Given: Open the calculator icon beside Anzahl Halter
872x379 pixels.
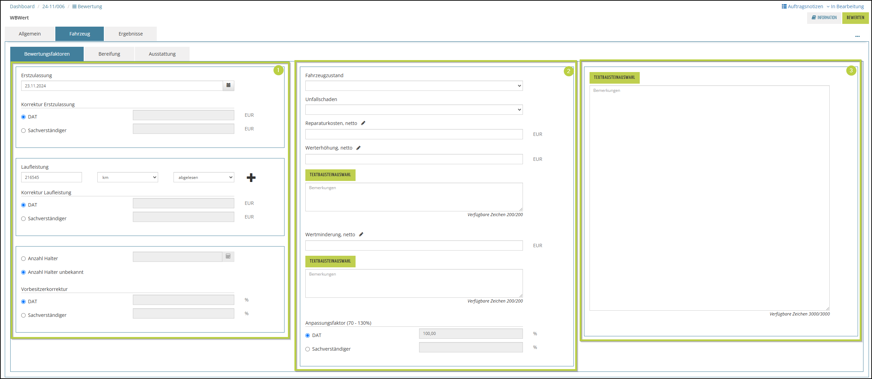Looking at the screenshot, I should click(228, 256).
